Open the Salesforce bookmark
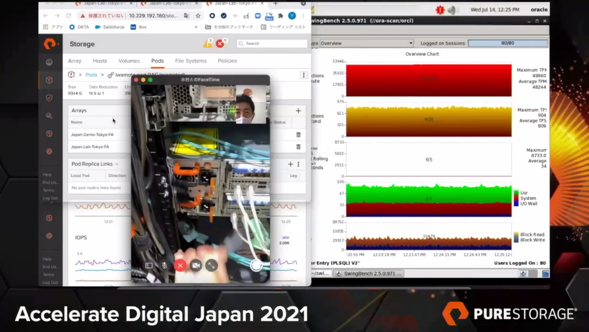Viewport: 589px width, 332px height. 110,27
